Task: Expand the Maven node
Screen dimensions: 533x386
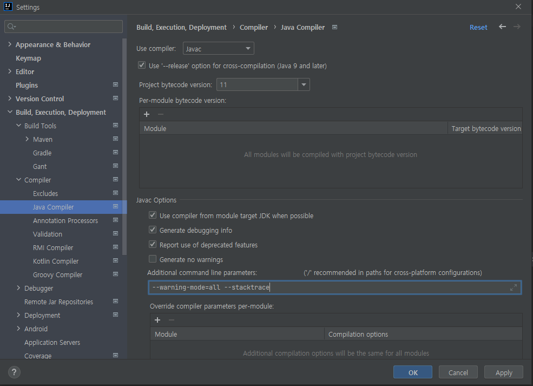Action: coord(27,139)
